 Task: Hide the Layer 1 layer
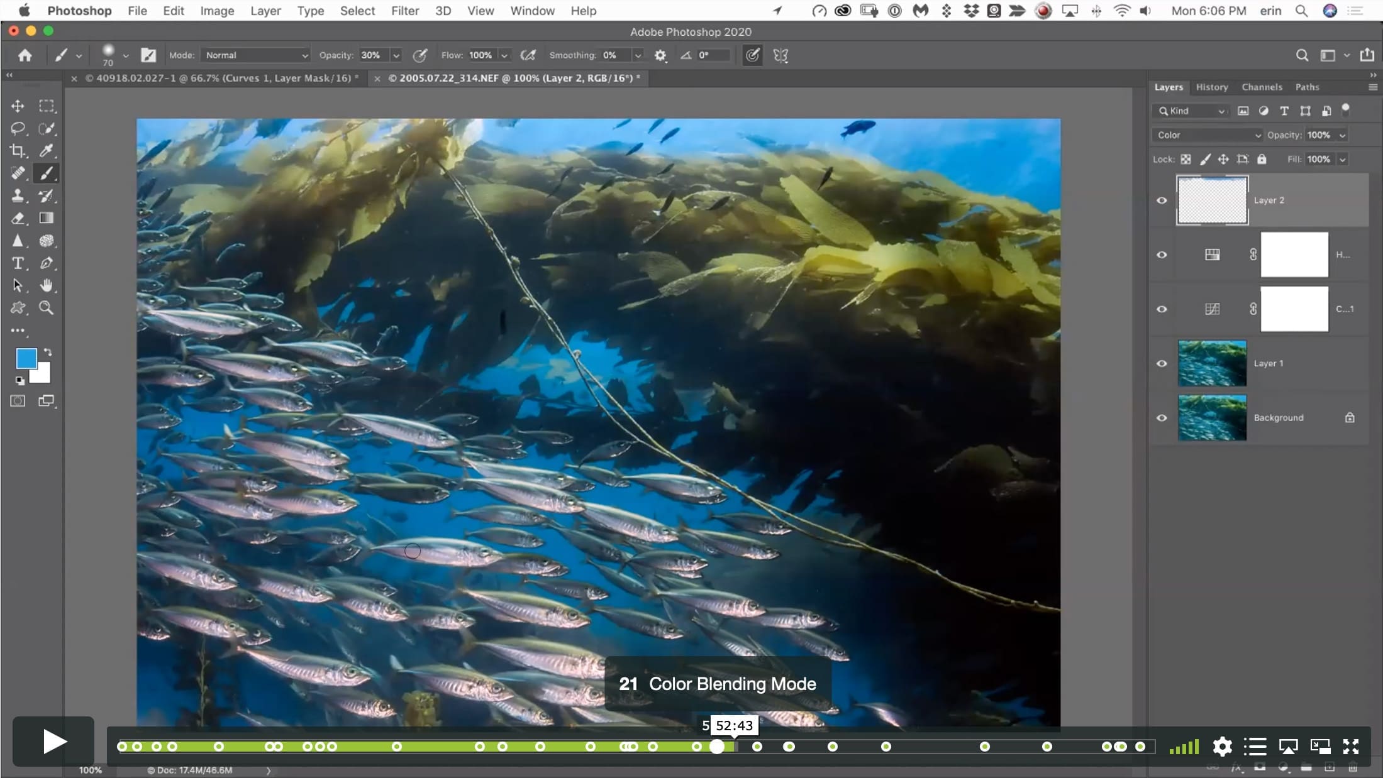pyautogui.click(x=1162, y=363)
